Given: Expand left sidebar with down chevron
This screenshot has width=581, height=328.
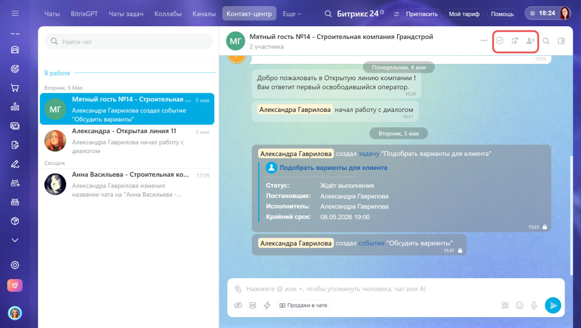Looking at the screenshot, I should coord(15,240).
